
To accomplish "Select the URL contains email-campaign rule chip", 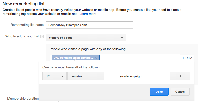I will pos(72,58).
